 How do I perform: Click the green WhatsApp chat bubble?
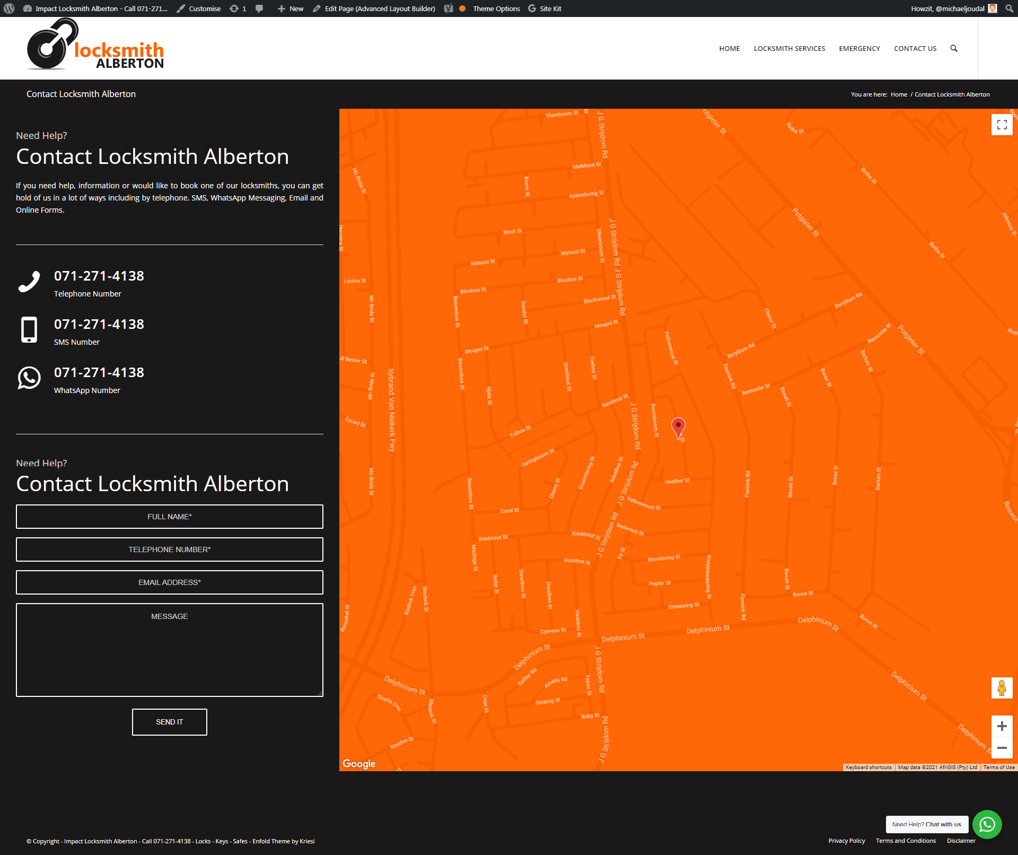[987, 824]
